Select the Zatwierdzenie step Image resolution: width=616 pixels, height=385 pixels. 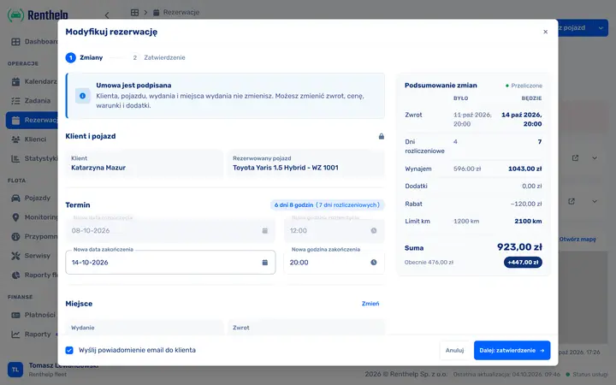[157, 58]
